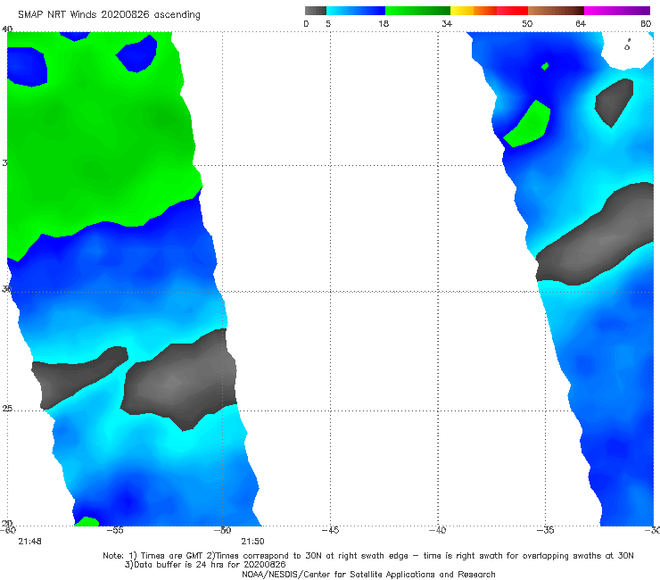Click the longitude label '-35'
This screenshot has height=580, width=660.
click(546, 530)
